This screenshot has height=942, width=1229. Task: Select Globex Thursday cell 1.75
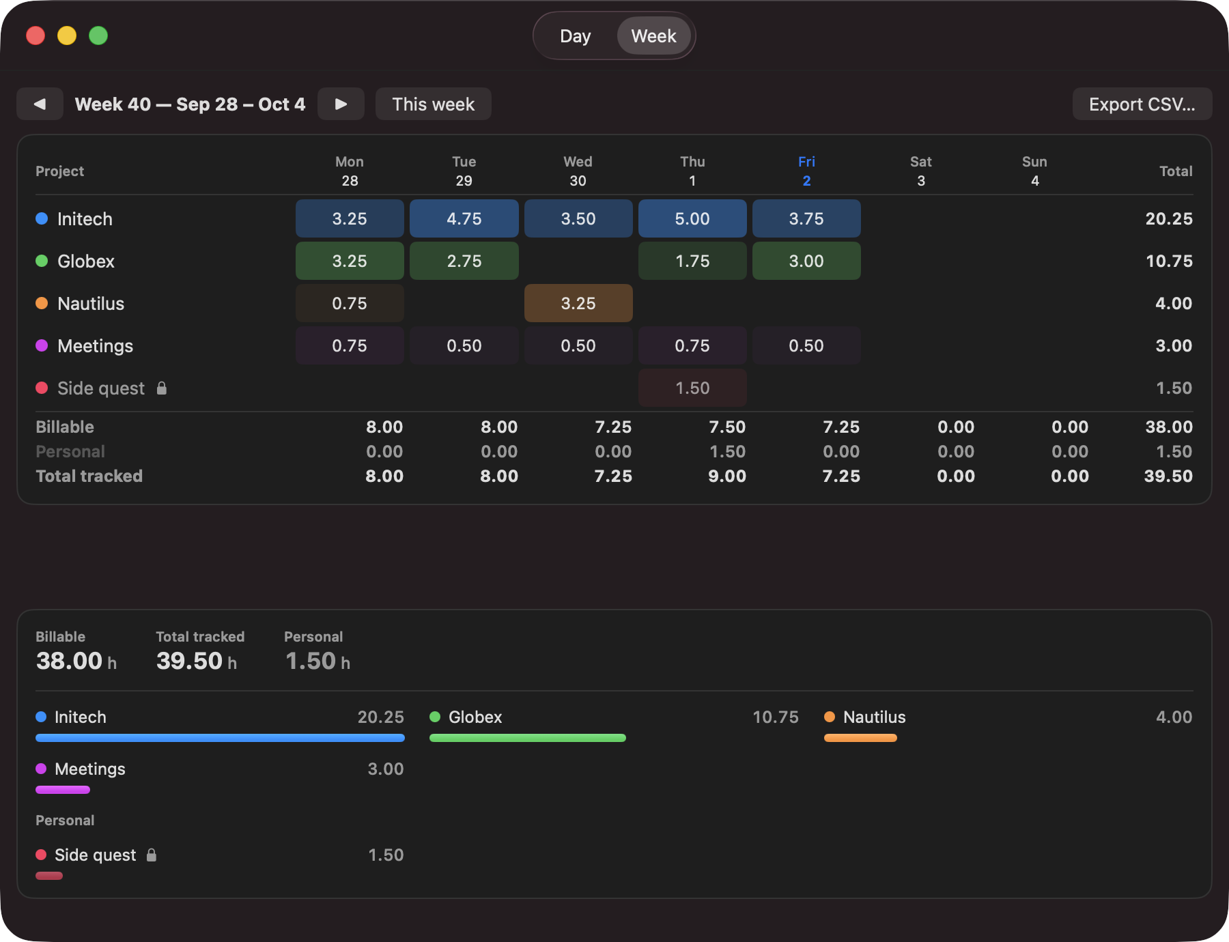tap(692, 261)
